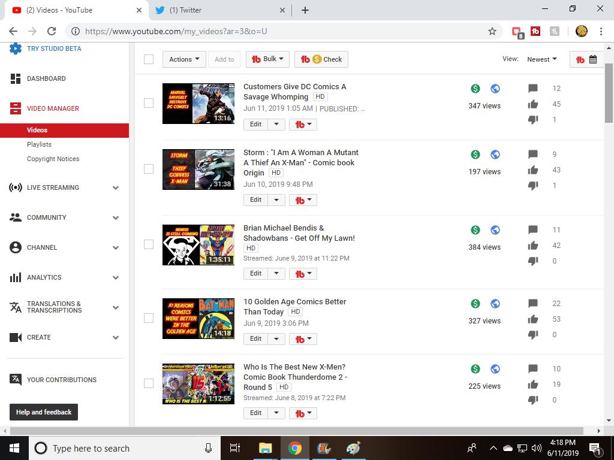Viewport: 614px width, 460px height.
Task: Open TubeBuddy menu for Golden Age video
Action: [x=303, y=339]
